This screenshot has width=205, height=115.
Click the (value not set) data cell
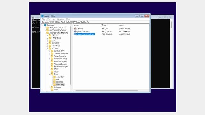click(125, 29)
